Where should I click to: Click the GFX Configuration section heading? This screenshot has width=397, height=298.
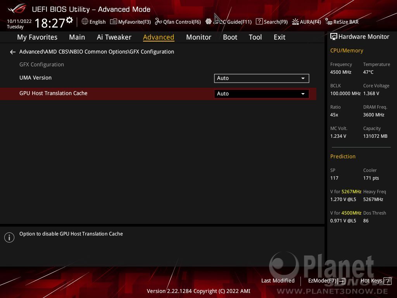41,65
